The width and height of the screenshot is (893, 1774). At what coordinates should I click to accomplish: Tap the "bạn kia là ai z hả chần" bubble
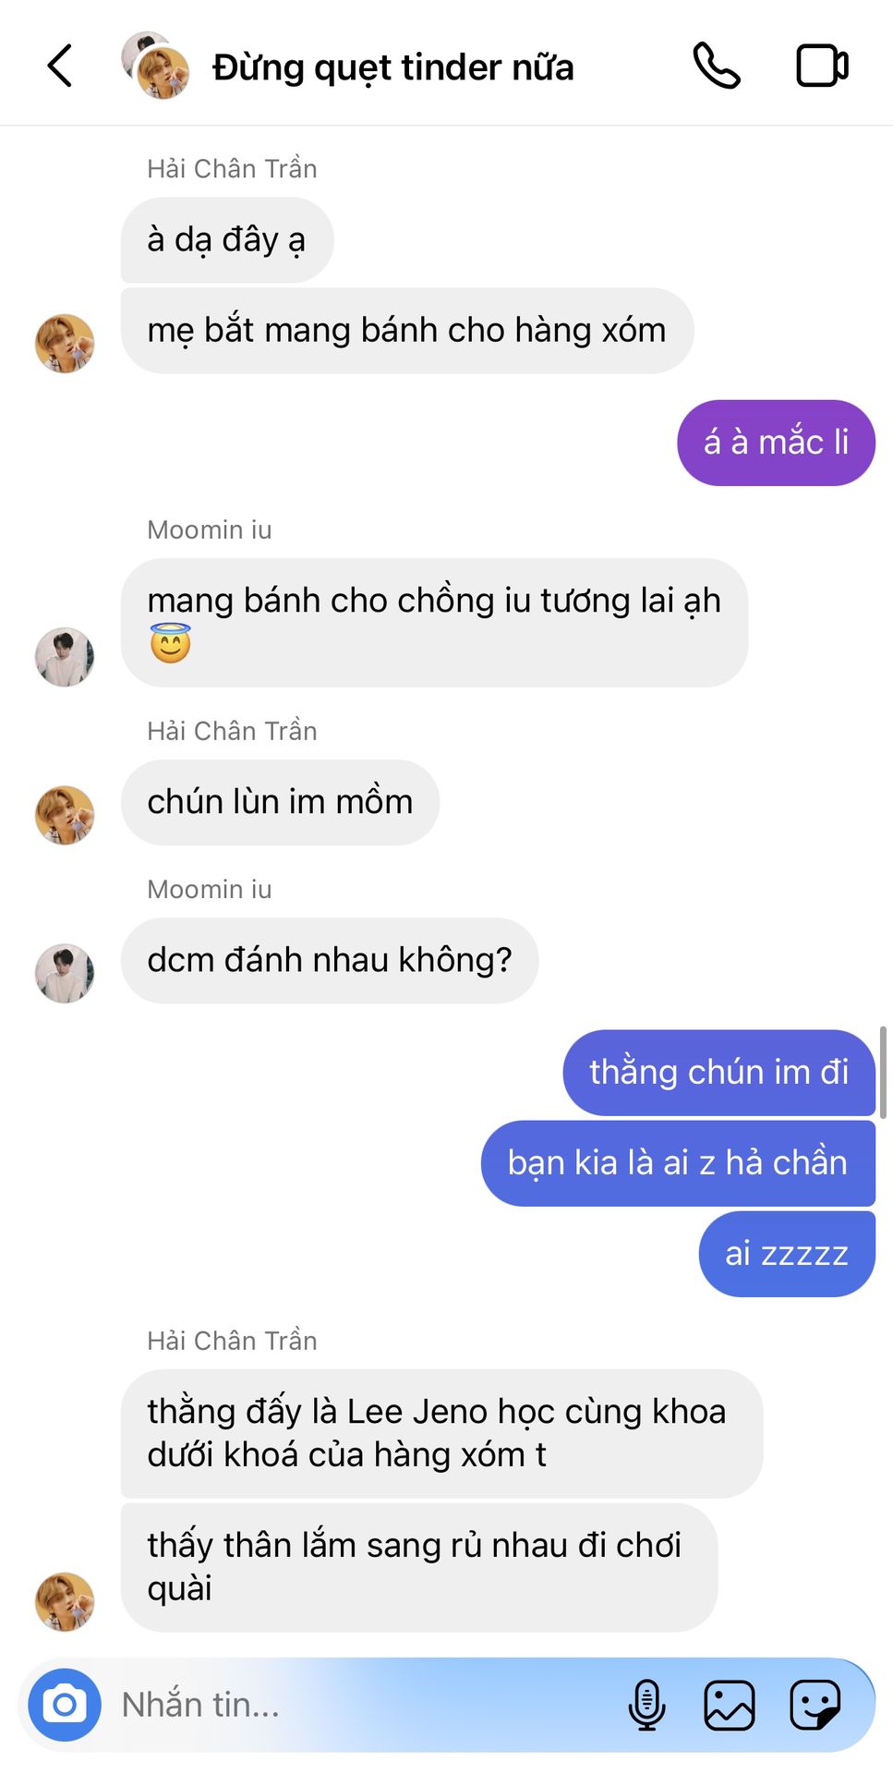[678, 1163]
